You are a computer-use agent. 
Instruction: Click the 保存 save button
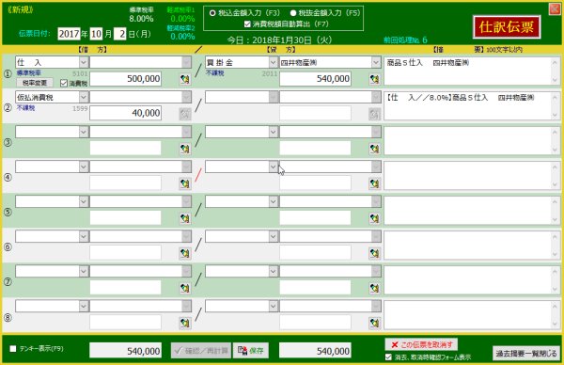coord(251,350)
